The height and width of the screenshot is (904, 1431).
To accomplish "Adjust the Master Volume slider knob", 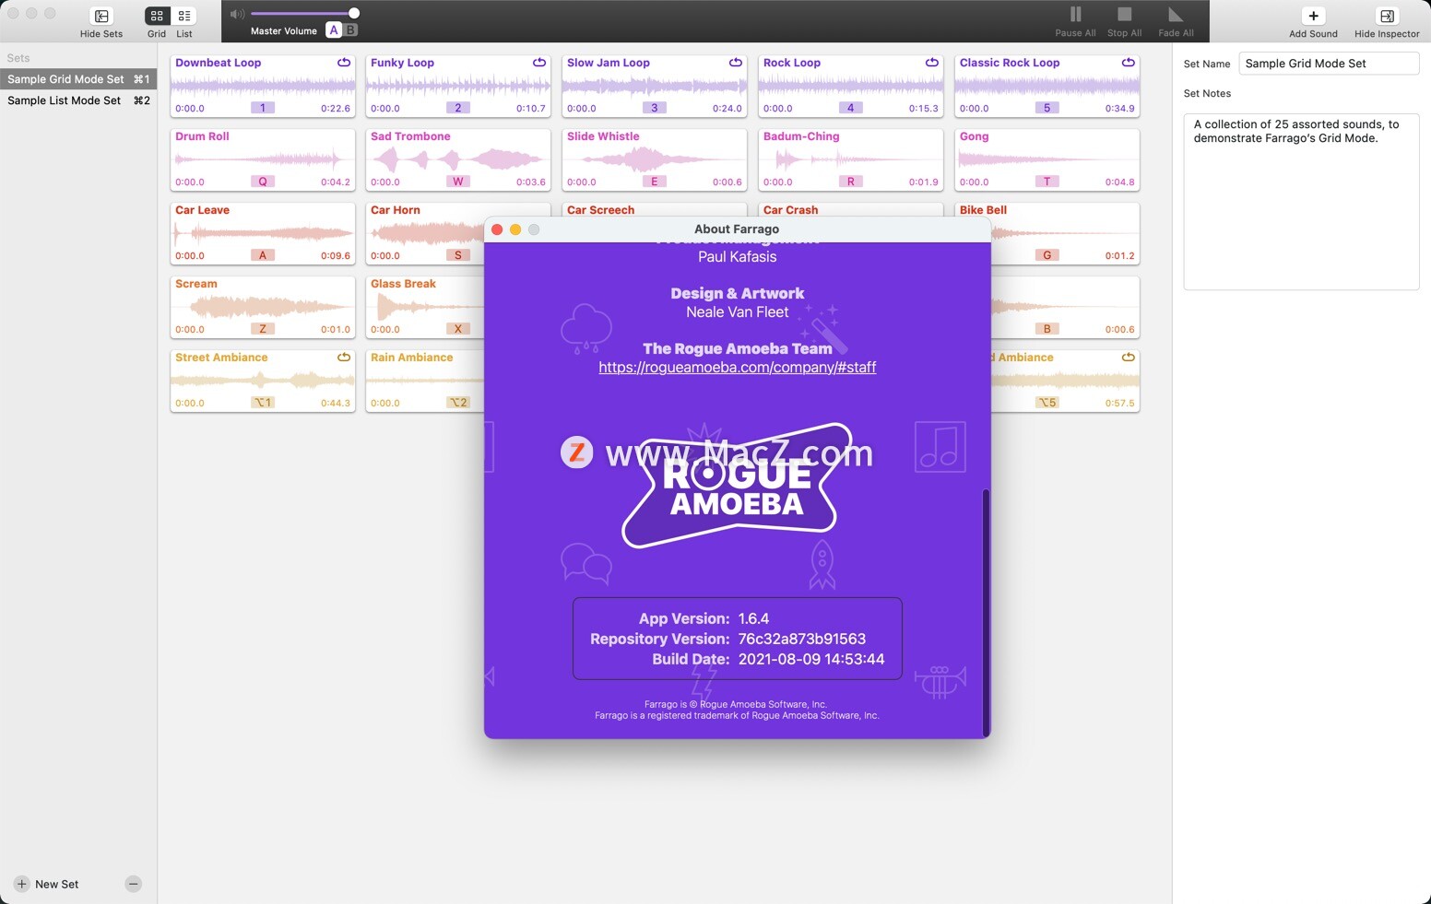I will pyautogui.click(x=354, y=13).
